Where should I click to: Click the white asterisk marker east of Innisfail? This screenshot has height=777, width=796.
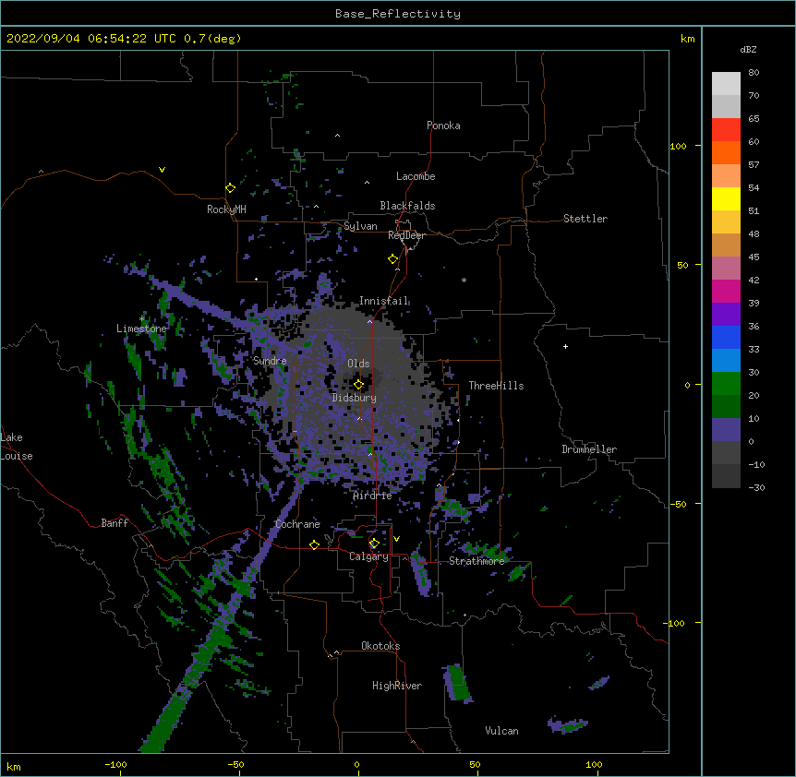pyautogui.click(x=464, y=280)
